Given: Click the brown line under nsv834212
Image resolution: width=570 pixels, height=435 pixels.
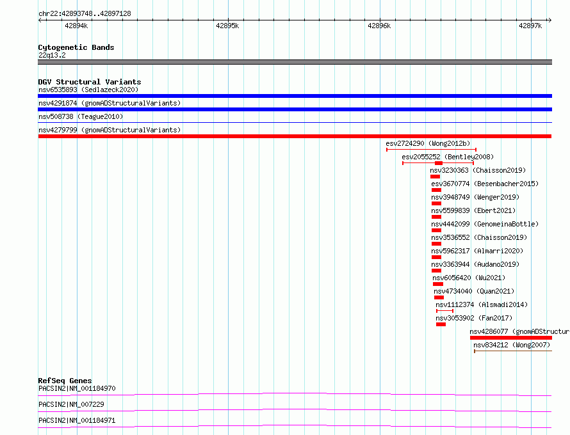Looking at the screenshot, I should pyautogui.click(x=513, y=351).
